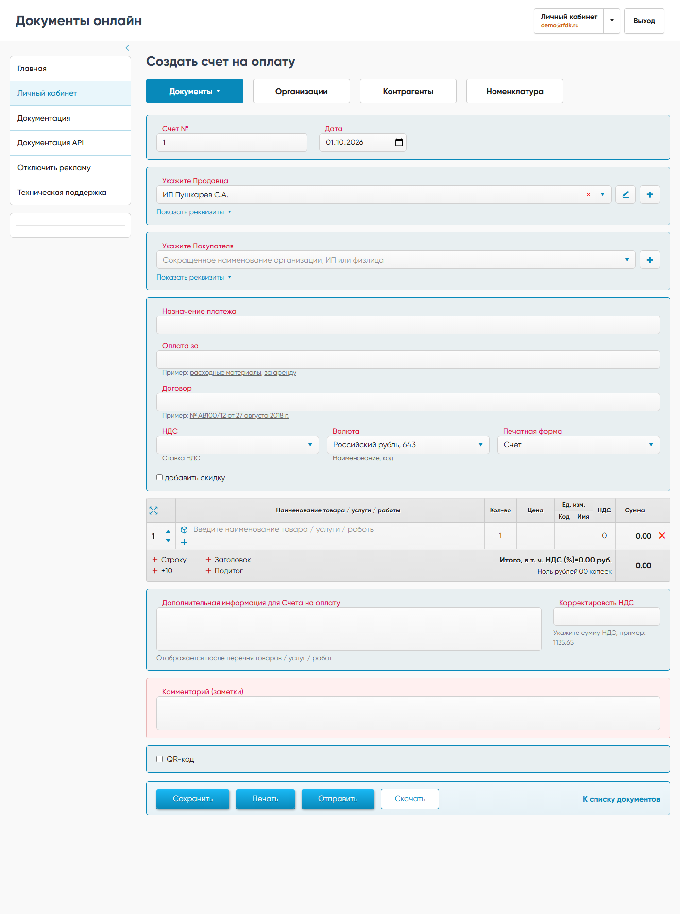Switch to the Организации tab
This screenshot has height=914, width=680.
pyautogui.click(x=302, y=91)
